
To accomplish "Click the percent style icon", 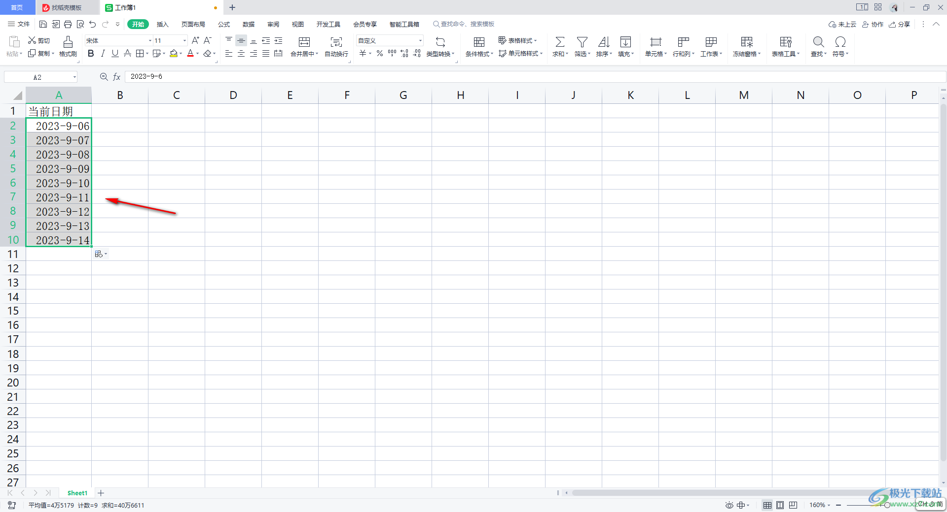I will point(380,53).
